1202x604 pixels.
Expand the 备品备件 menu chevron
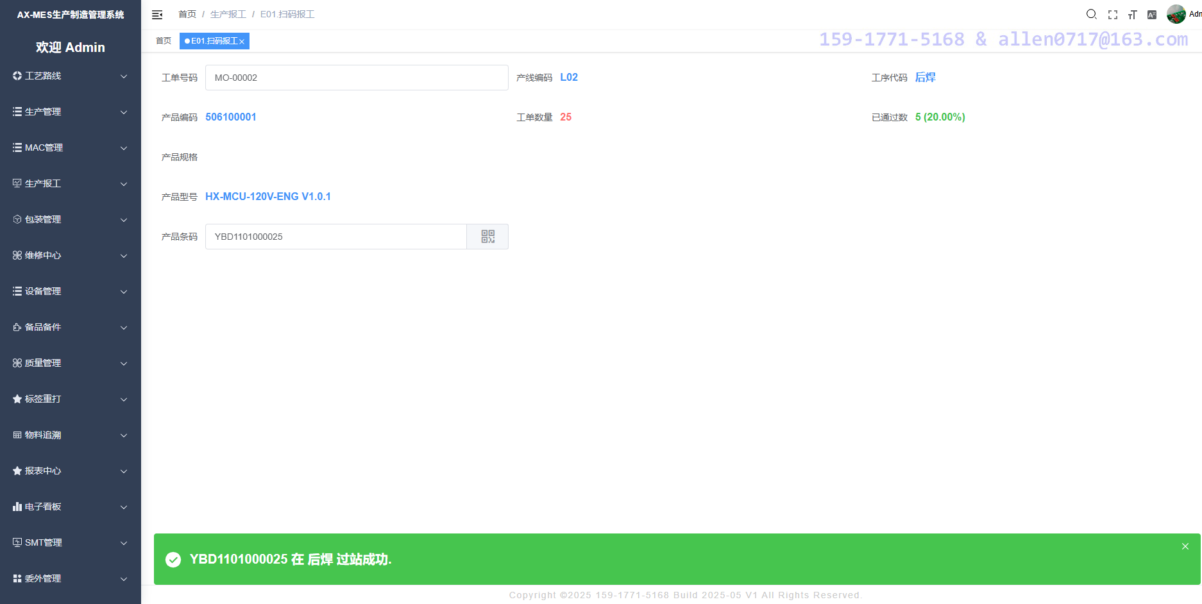coord(124,328)
